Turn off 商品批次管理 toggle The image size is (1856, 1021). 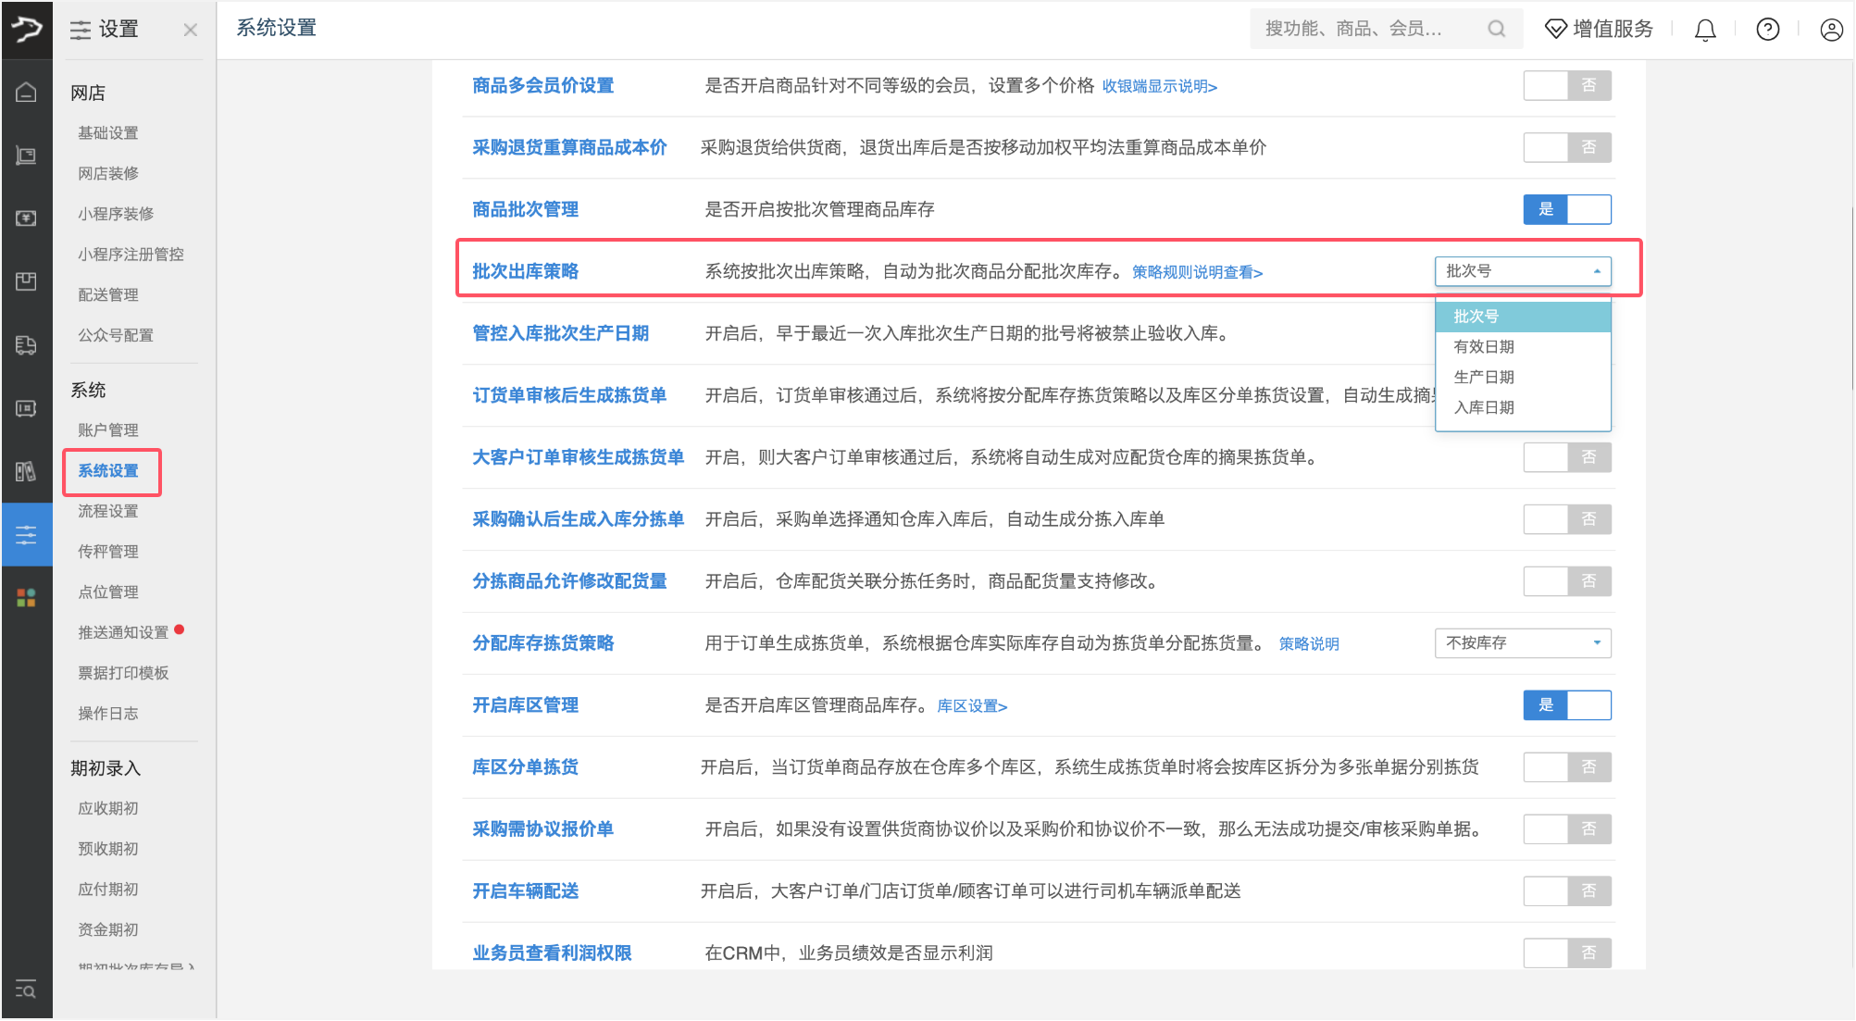[x=1566, y=209]
